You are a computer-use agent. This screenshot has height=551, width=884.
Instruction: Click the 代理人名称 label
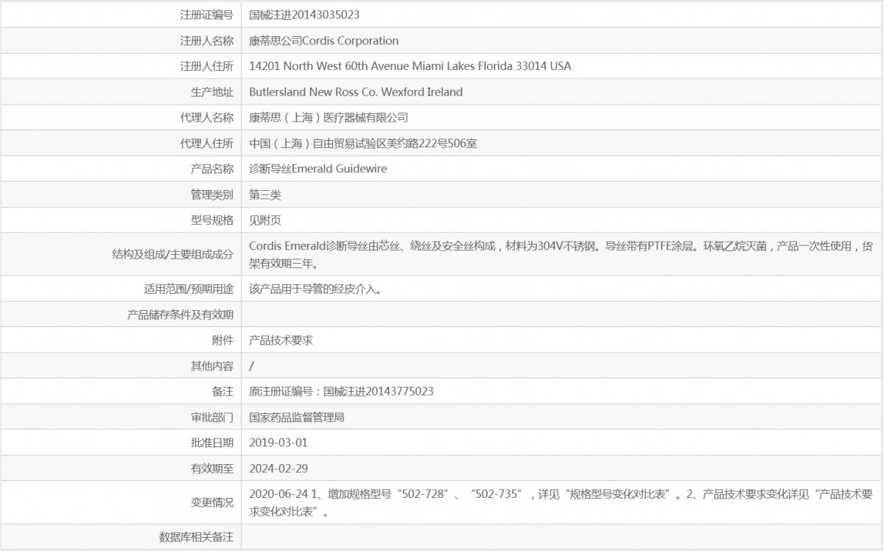point(207,118)
